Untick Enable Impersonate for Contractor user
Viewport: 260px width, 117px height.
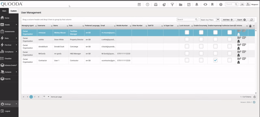tap(215, 60)
